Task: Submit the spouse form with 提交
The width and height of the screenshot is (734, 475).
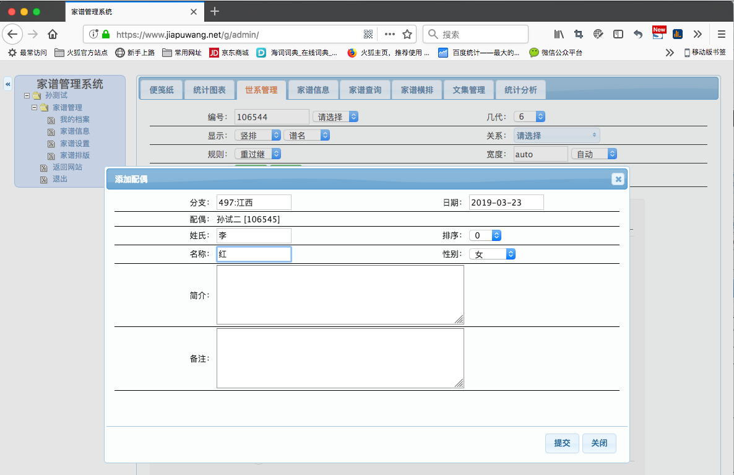Action: click(562, 443)
